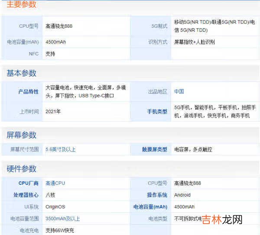Click the 屏幕指纹+人脸识别 value

[x=194, y=42]
